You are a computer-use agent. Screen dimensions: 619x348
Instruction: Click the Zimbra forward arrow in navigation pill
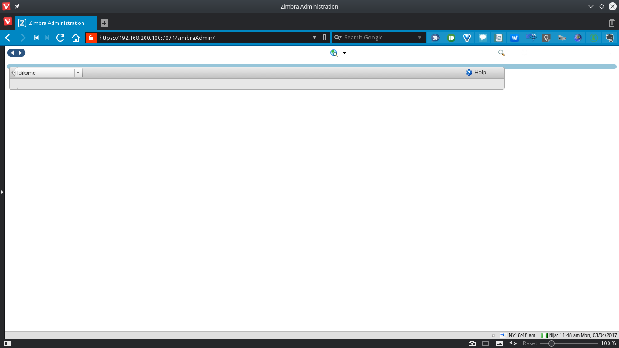point(21,53)
